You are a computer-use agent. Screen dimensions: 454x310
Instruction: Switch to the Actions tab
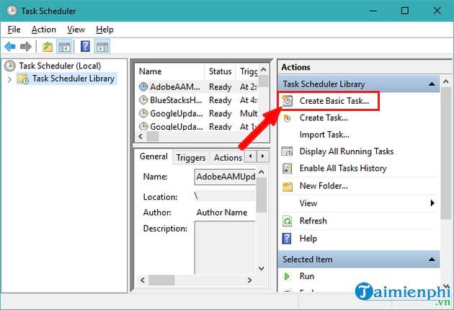[x=228, y=158]
